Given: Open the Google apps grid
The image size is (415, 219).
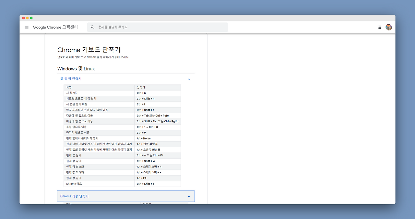Looking at the screenshot, I should (379, 27).
